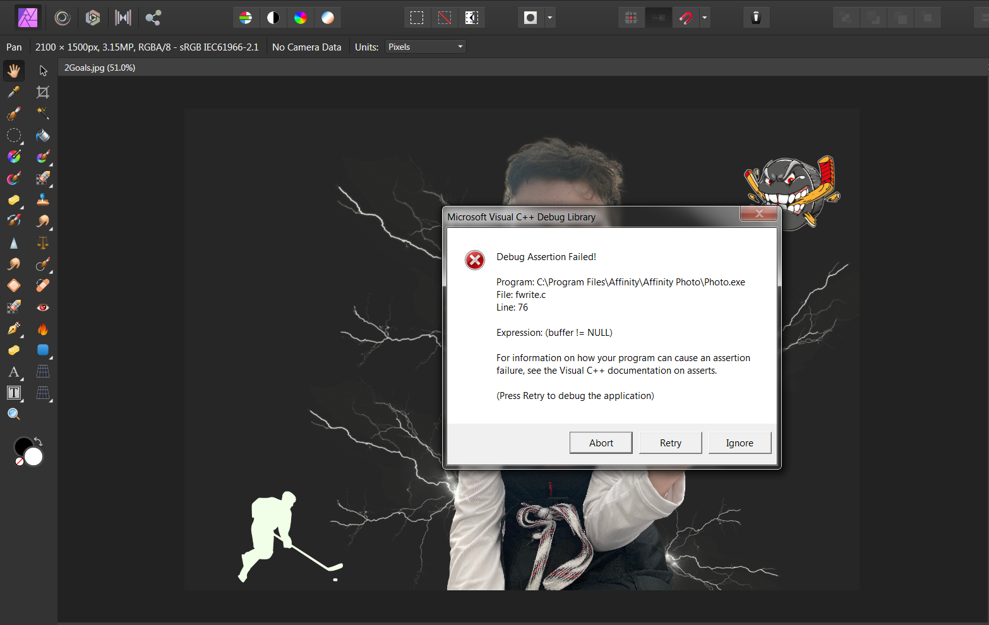Toggle the Snapping magnet
Viewport: 989px width, 625px height.
pyautogui.click(x=686, y=18)
